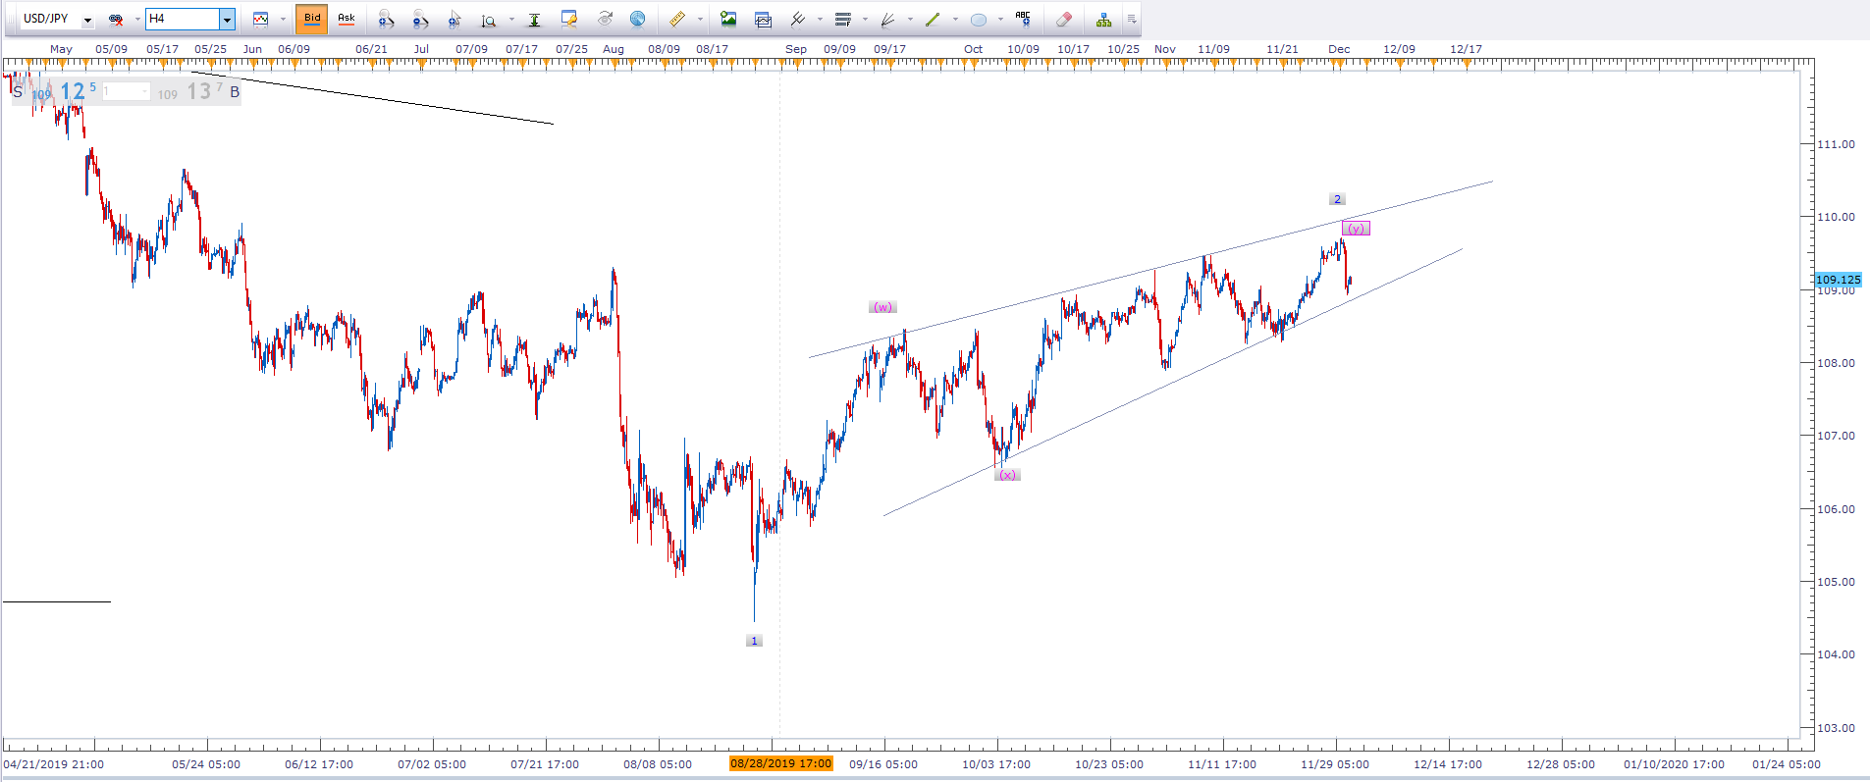Select the (y) wave label on chart
The width and height of the screenshot is (1870, 782).
coord(1356,229)
